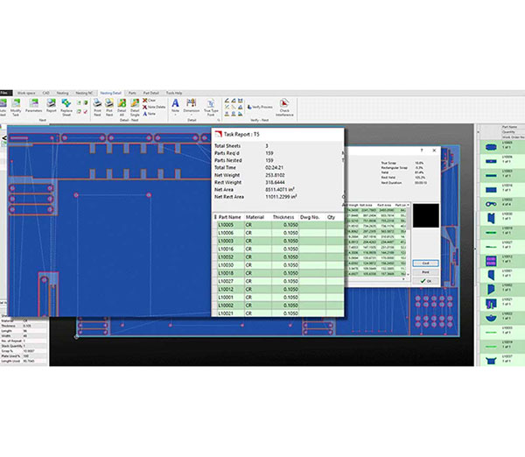Select row L10027 in Task Report

(278, 281)
